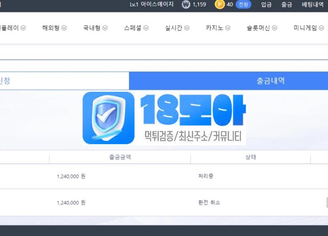Viewport: 328px width, 236px height.
Task: Open the 슬롯머신 menu
Action: coord(259,28)
